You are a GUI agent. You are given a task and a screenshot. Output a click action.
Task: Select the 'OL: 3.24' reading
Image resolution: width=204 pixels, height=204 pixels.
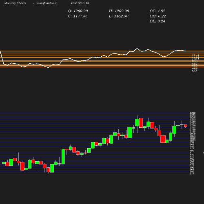157,21
